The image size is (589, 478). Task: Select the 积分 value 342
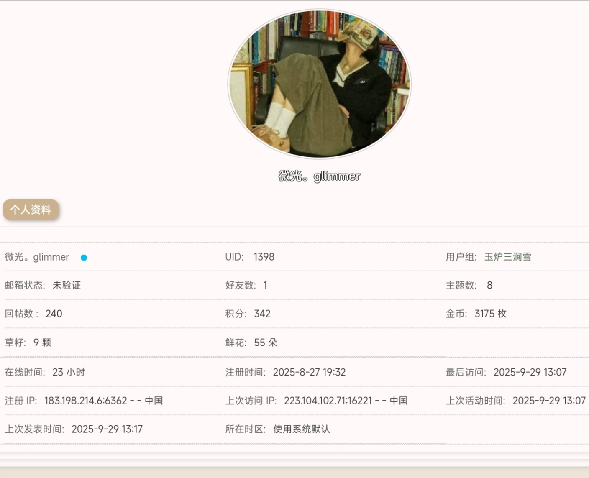tap(262, 314)
